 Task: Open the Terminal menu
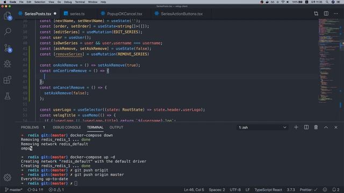(80, 2)
